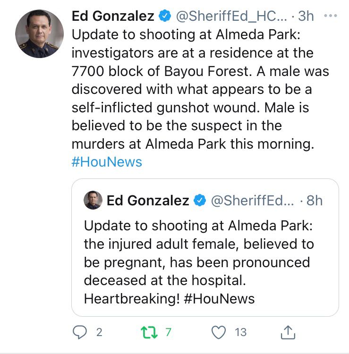Click the like count of 13
The height and width of the screenshot is (354, 349).
tap(241, 332)
